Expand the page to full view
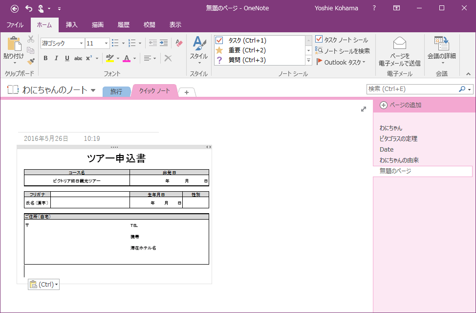This screenshot has width=476, height=313. [x=364, y=109]
